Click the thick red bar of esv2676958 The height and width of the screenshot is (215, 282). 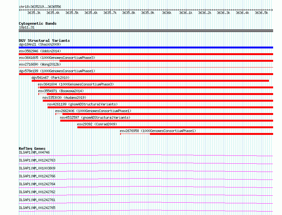click(212, 134)
